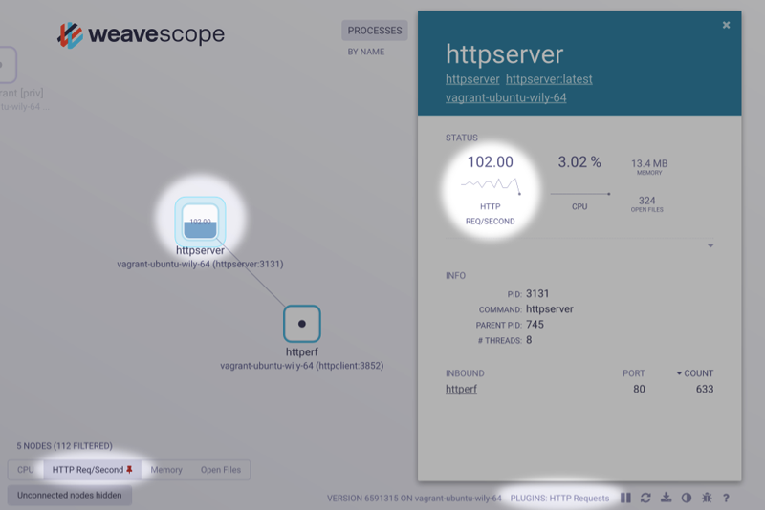Screen dimensions: 765x510
Task: Click the download/export graph icon
Action: point(666,498)
